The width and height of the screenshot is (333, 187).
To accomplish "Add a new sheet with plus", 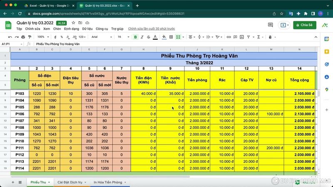I will tap(13, 182).
